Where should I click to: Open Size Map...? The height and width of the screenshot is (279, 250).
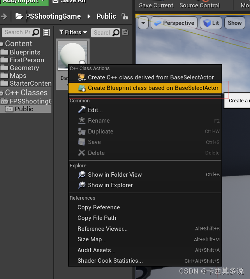click(145, 239)
